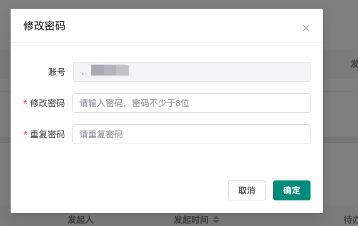Click the 修改密码 dialog title text
Image resolution: width=358 pixels, height=226 pixels.
click(44, 26)
